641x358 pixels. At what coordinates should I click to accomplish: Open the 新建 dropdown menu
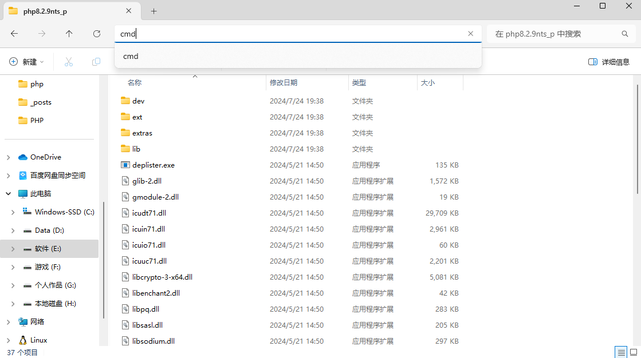click(26, 62)
